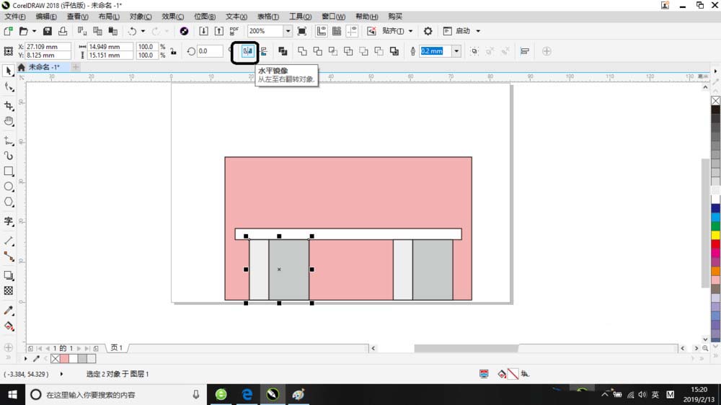Toggle the lock ratio padlock
Viewport: 721px width, 405px height.
[173, 51]
